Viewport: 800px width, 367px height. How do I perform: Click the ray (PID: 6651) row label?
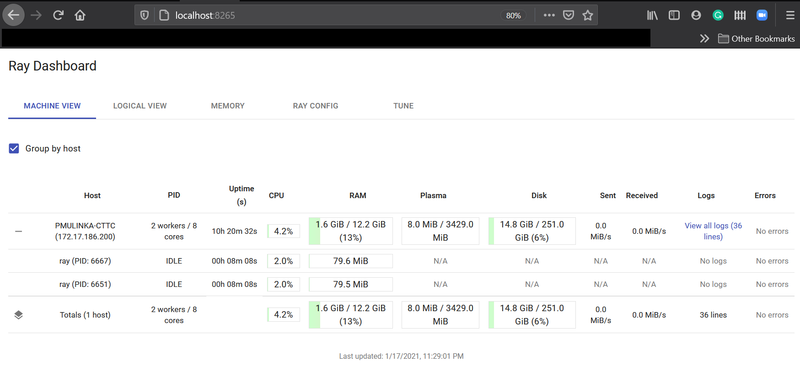pos(85,284)
